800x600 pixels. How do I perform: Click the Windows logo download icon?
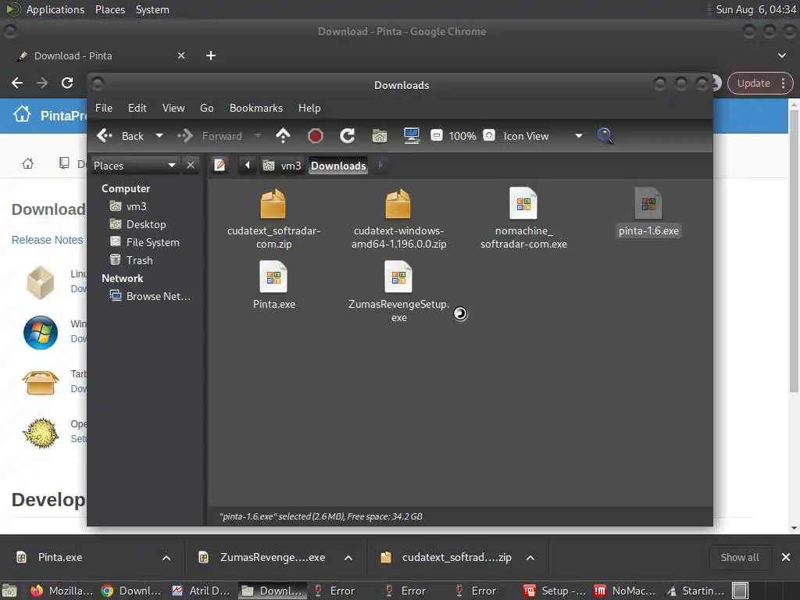point(41,333)
